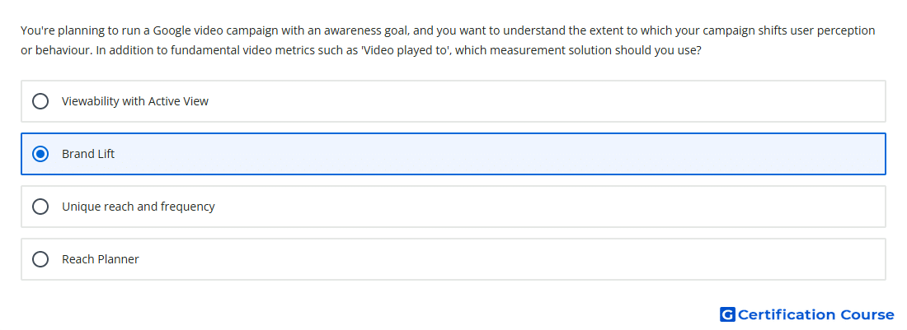Choose the Unique reach and frequency radio button
Screen dimensions: 907x330
pyautogui.click(x=40, y=207)
